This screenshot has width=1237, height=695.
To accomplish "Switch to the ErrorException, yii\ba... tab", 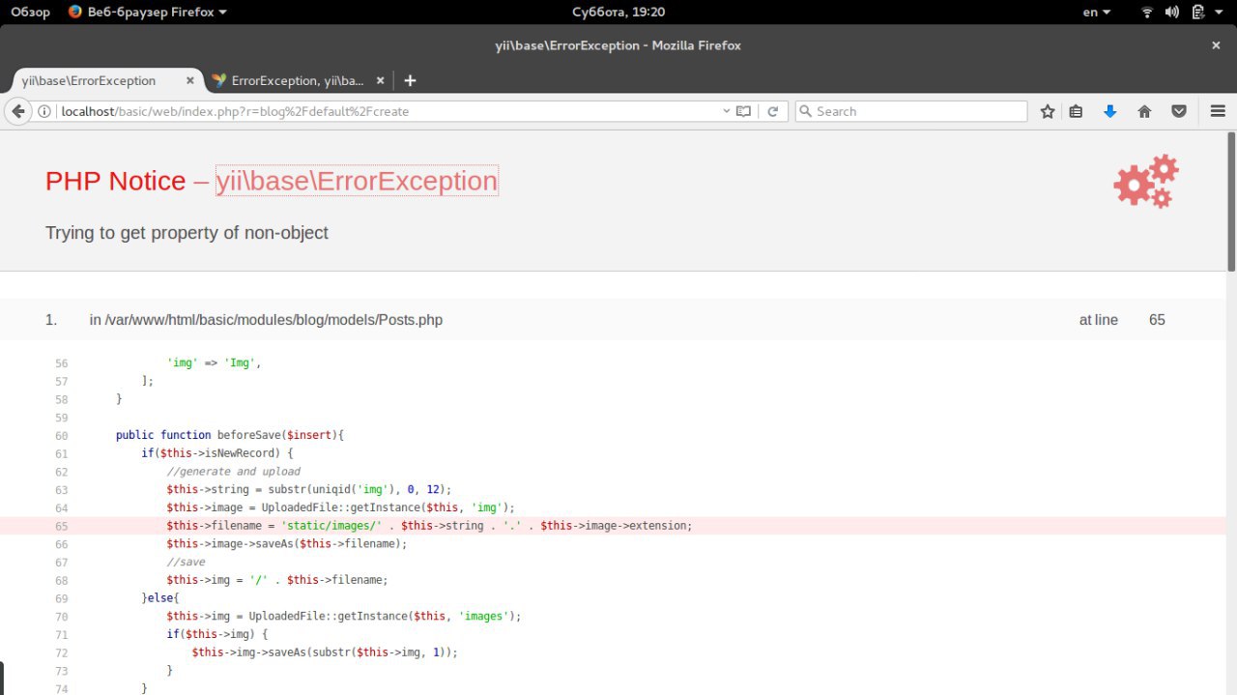I will (298, 81).
